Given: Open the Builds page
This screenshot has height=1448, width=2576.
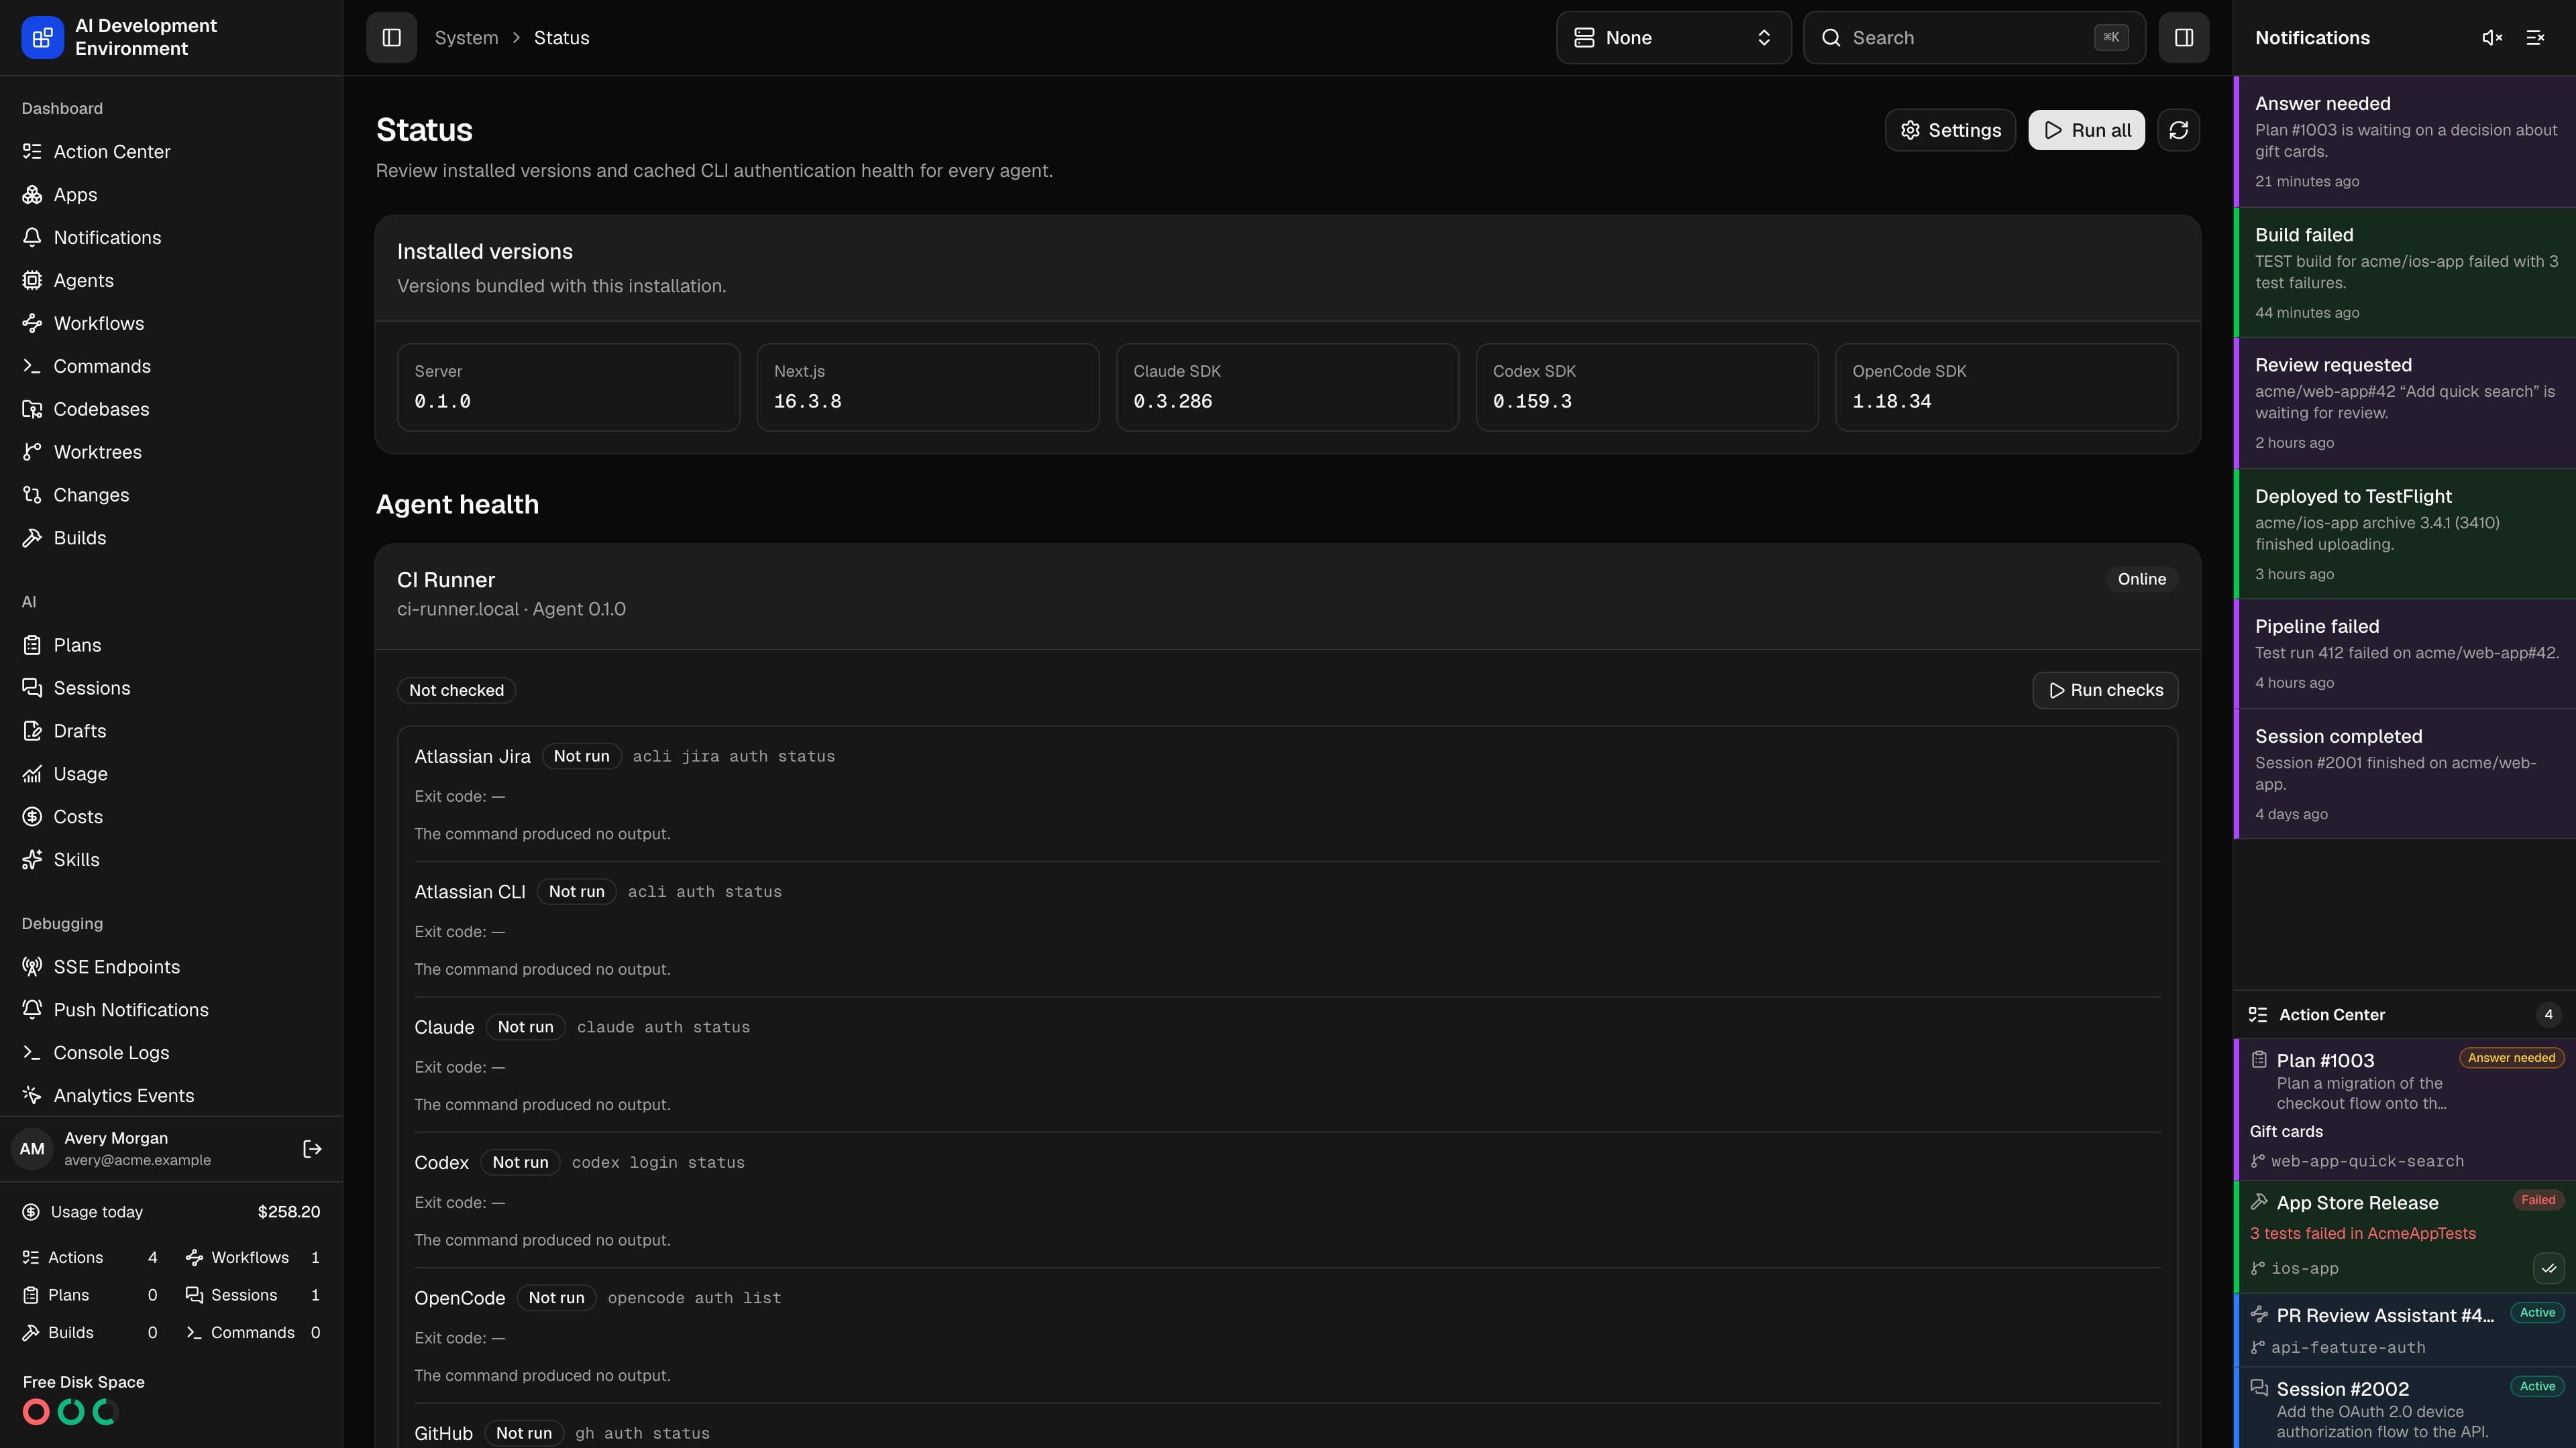Looking at the screenshot, I should 171,538.
